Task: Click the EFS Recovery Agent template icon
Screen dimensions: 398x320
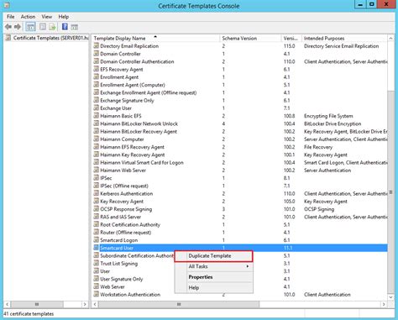Action: (97, 69)
